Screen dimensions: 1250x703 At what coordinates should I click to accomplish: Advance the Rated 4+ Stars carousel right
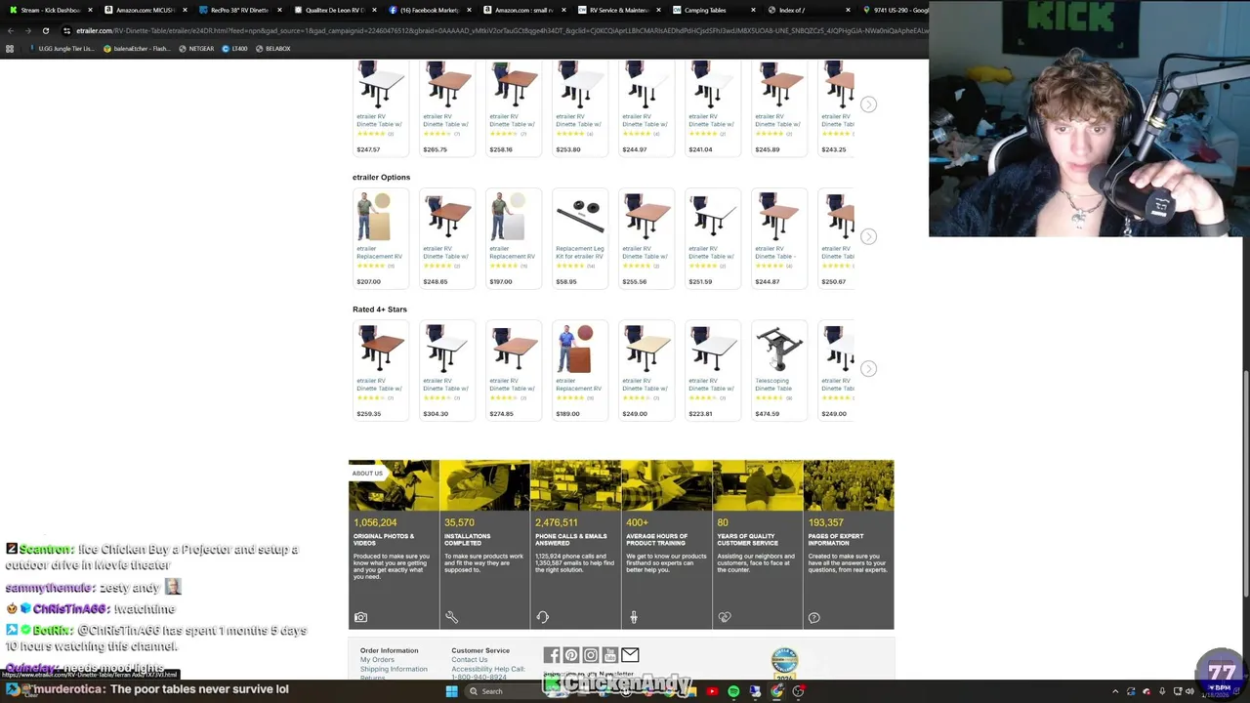[868, 368]
